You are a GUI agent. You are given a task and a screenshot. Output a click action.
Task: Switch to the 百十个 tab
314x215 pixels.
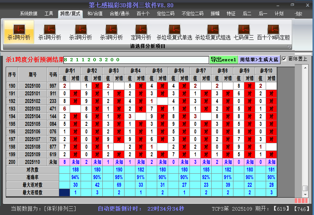(143, 14)
